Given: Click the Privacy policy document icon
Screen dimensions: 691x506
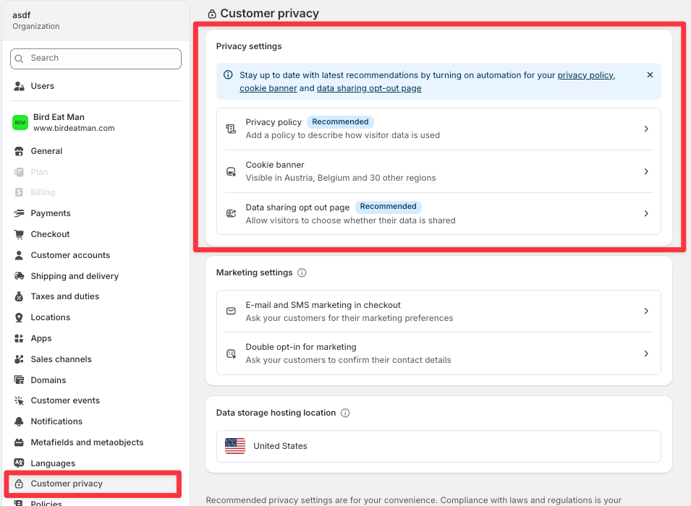Looking at the screenshot, I should pos(231,129).
